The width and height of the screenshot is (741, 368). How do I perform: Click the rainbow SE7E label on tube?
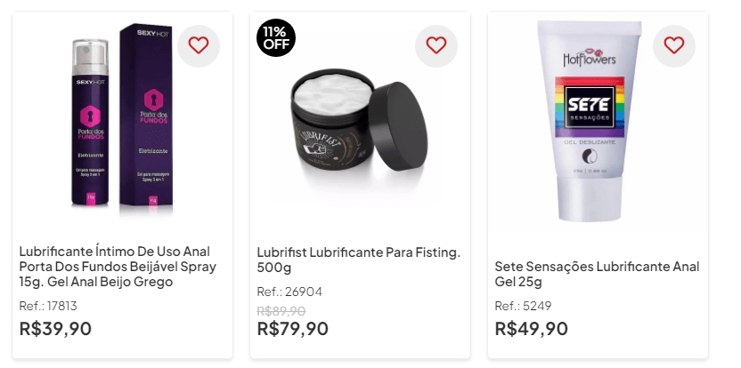click(x=590, y=107)
